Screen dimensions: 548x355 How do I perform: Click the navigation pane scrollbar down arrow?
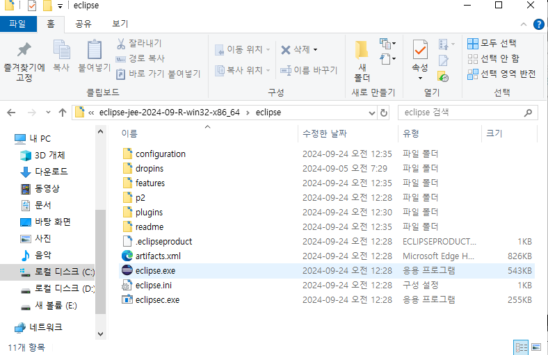[100, 334]
